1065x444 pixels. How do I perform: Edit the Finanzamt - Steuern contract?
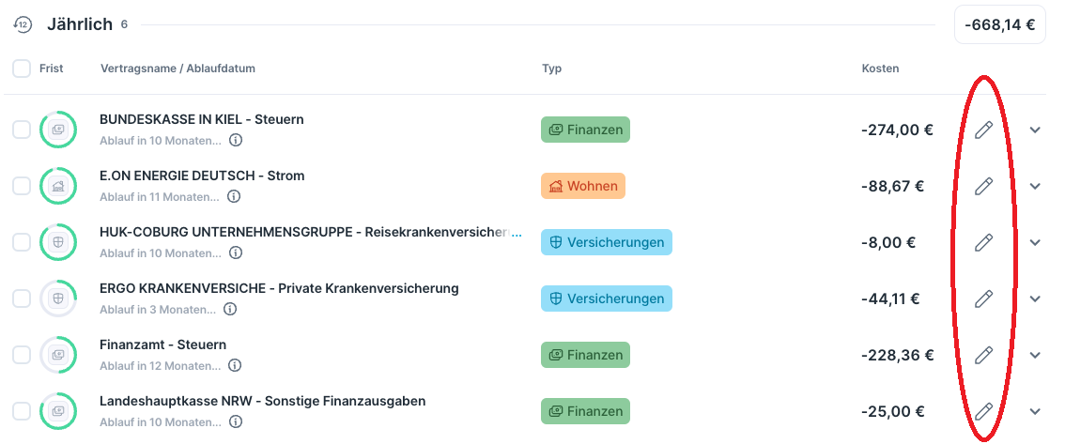[983, 356]
